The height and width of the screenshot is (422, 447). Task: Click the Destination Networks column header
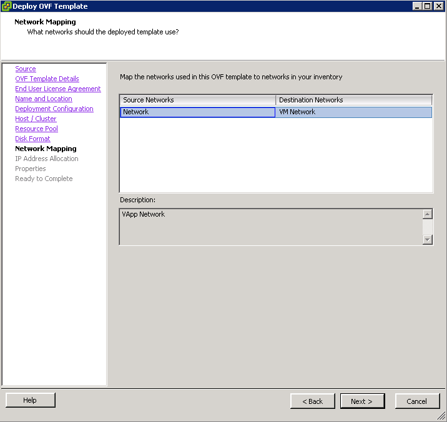tap(353, 100)
